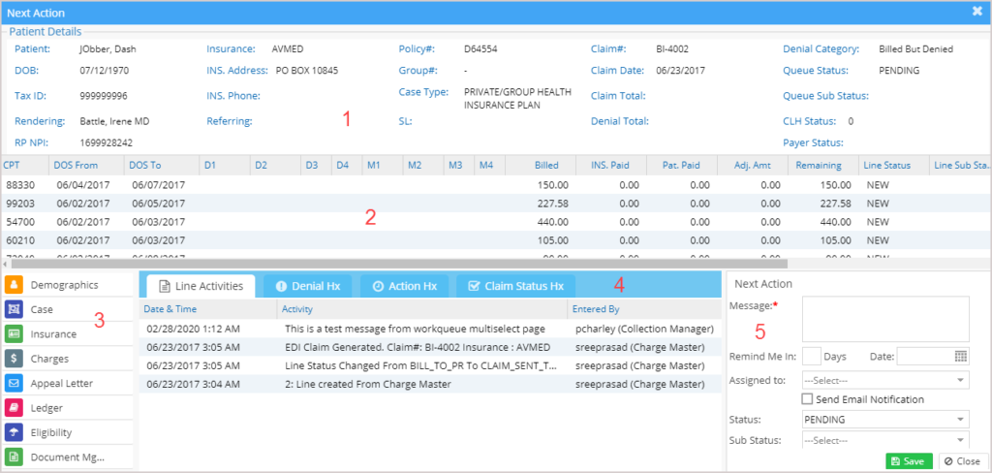Click the Close button at bottom right
992x473 pixels.
coord(960,461)
